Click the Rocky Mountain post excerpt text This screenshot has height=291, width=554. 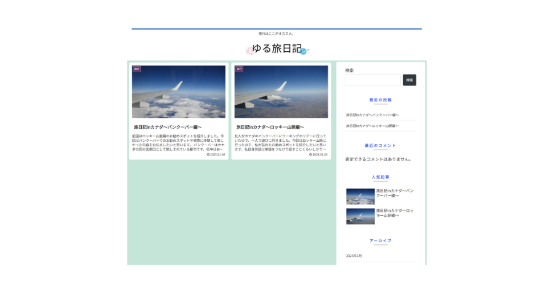point(281,143)
